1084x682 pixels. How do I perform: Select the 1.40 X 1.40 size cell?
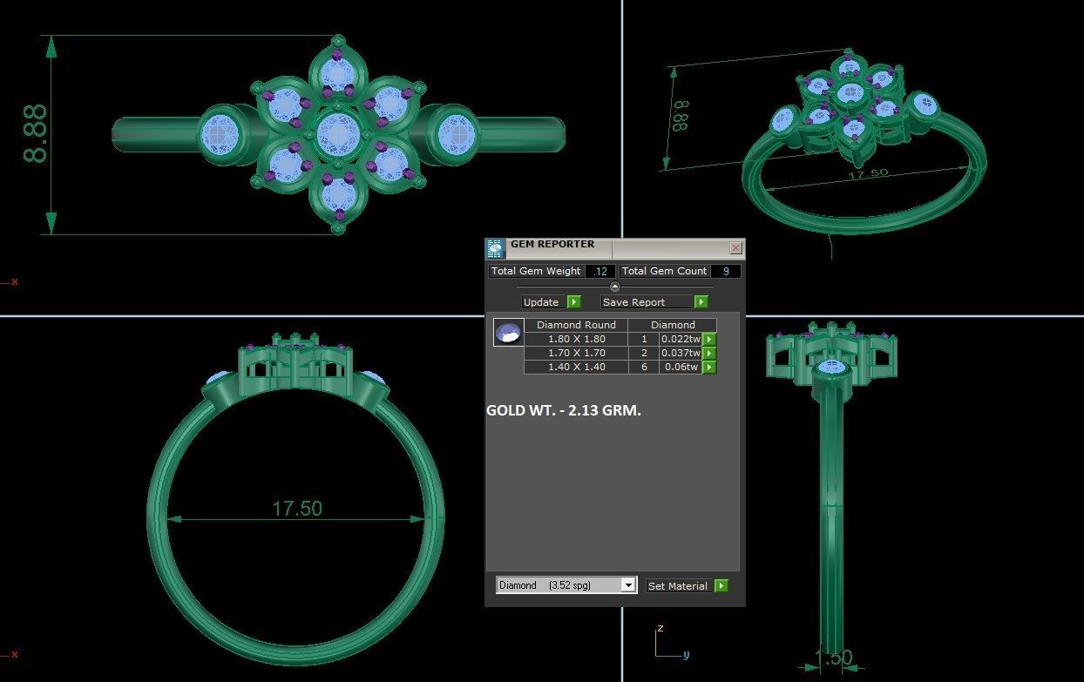[576, 367]
